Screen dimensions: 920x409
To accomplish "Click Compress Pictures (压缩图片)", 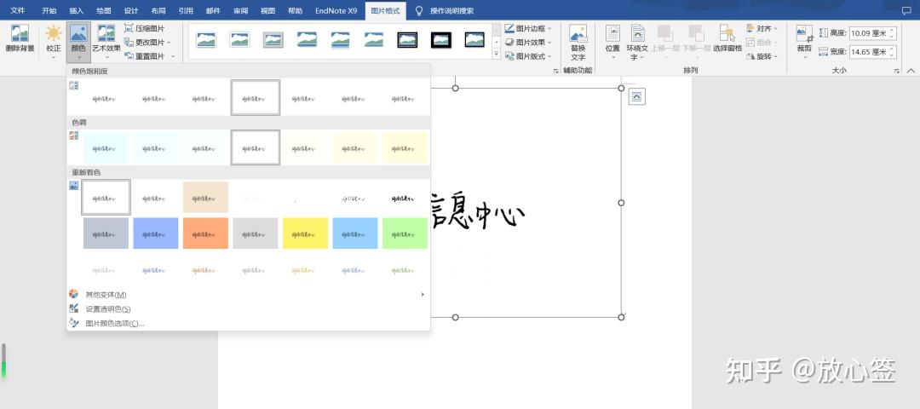I will [x=145, y=28].
